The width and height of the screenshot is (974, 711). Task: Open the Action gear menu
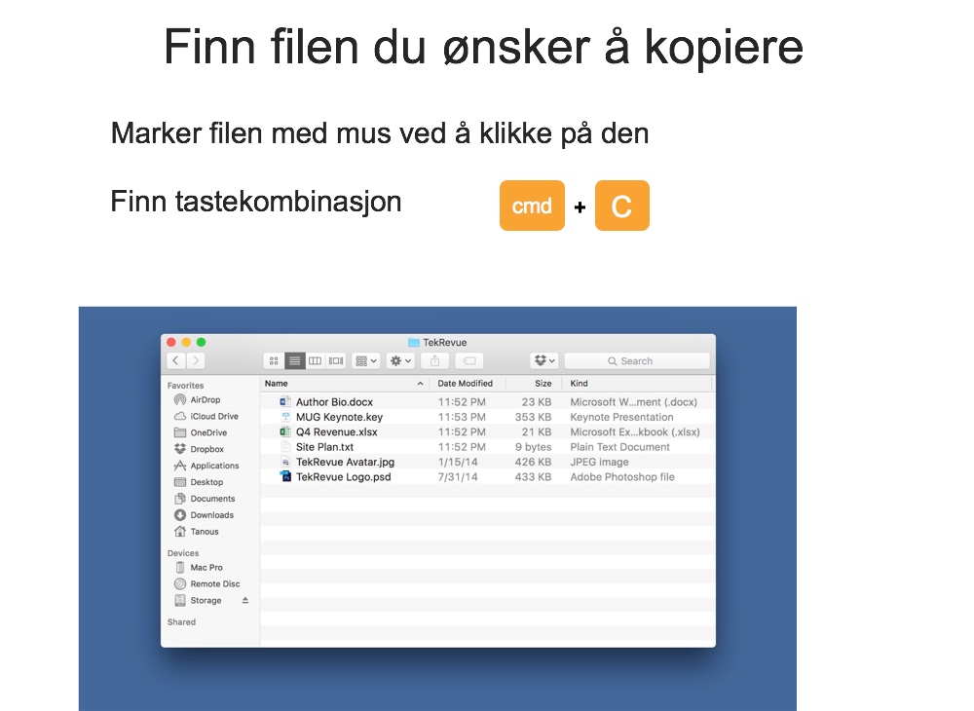pos(400,360)
